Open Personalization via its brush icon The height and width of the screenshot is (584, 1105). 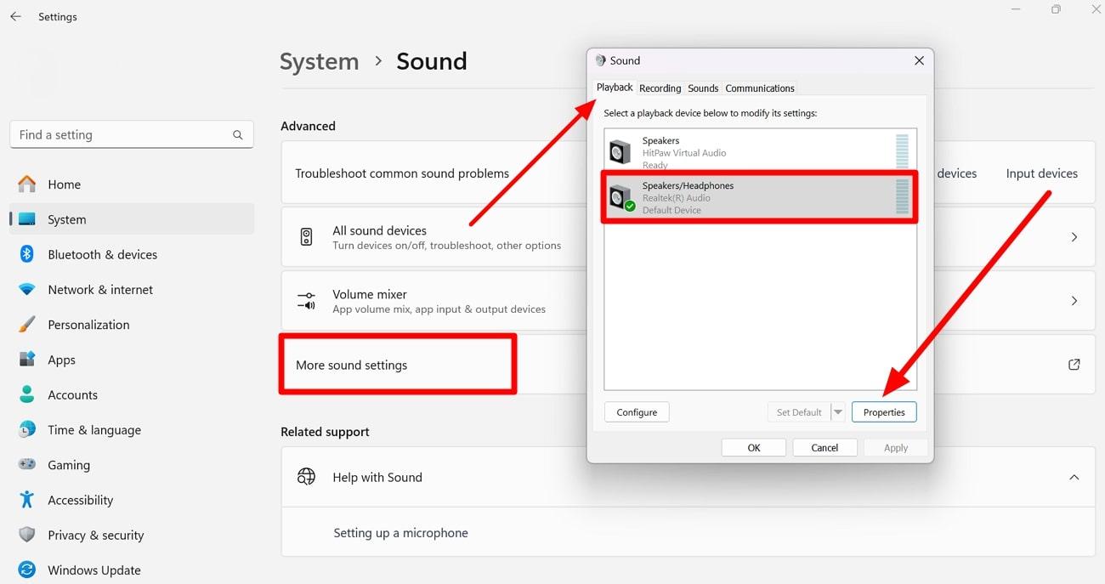[28, 324]
